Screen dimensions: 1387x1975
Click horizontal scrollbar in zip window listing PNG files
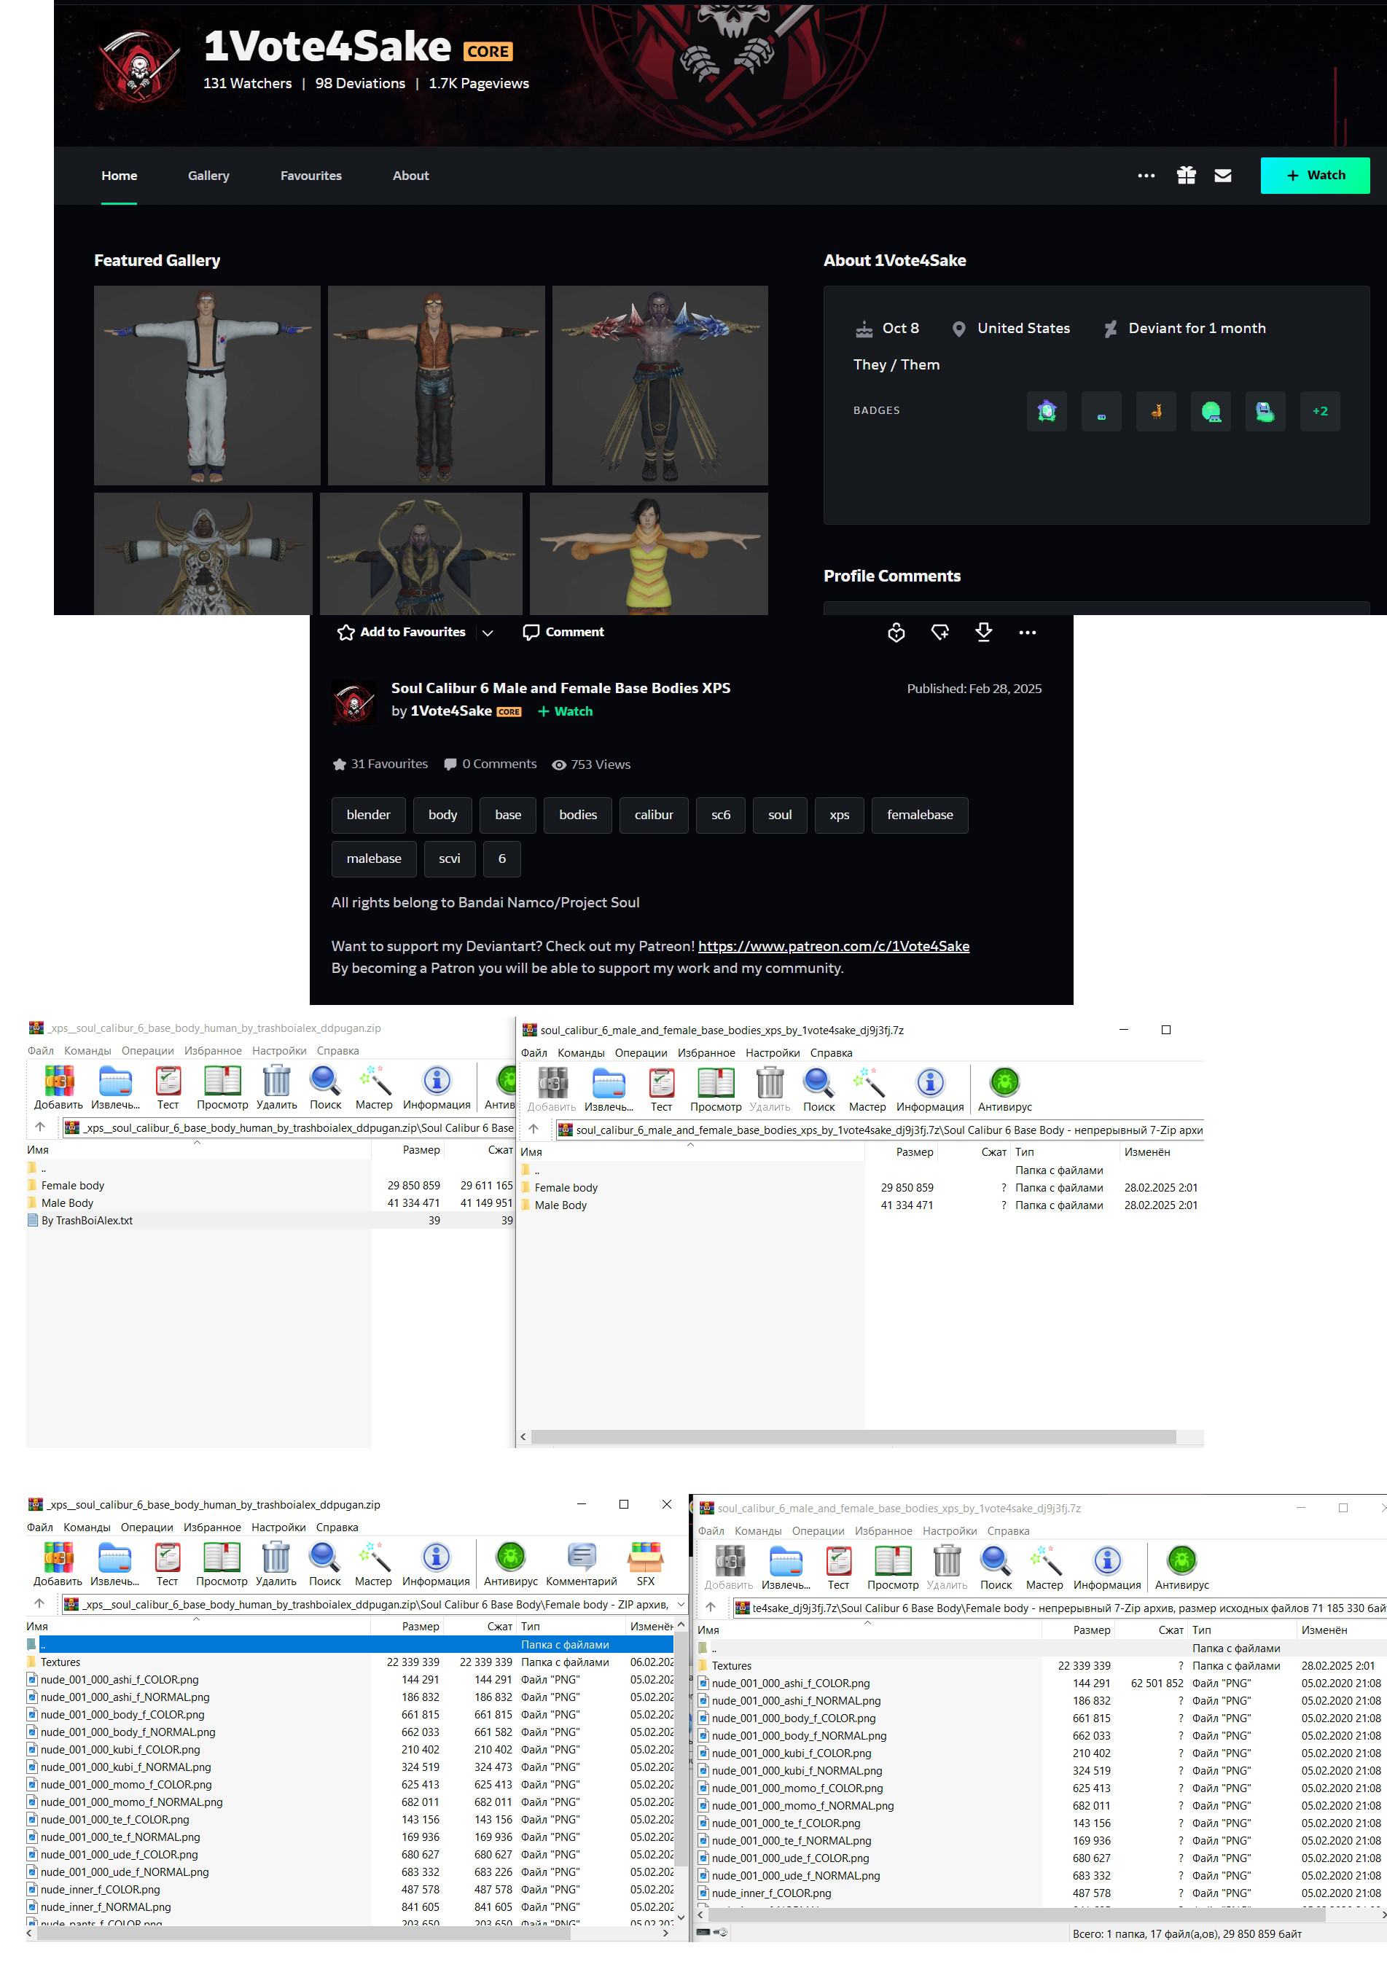[305, 1933]
